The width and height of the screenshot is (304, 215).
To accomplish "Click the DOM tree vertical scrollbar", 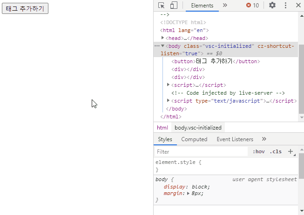I will point(301,79).
